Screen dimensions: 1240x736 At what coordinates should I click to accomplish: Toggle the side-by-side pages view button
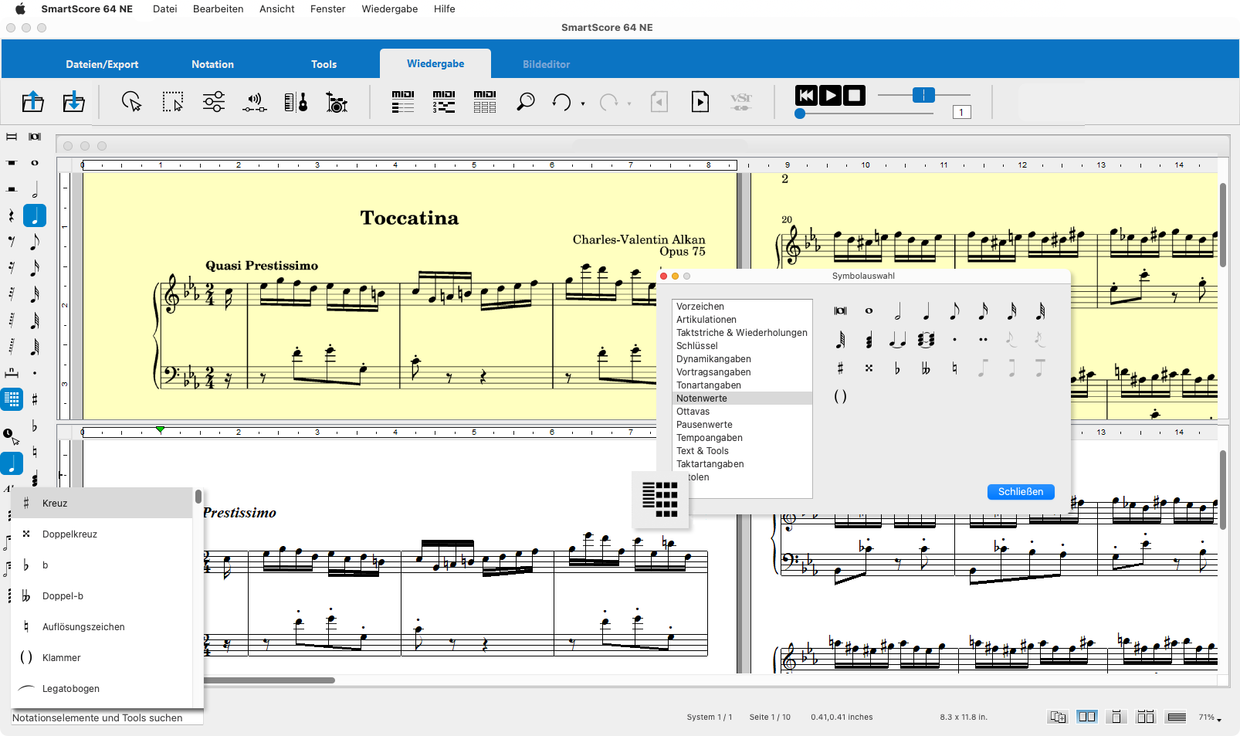click(x=1087, y=717)
